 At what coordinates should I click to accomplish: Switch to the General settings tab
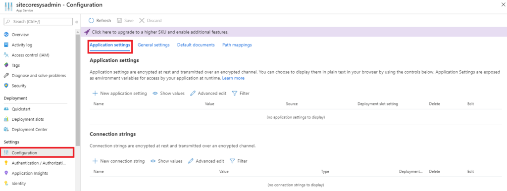click(x=153, y=45)
